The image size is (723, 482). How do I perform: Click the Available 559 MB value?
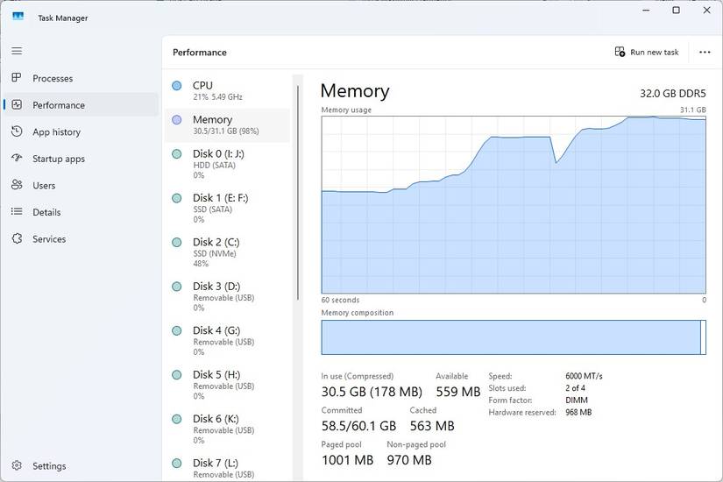[457, 392]
